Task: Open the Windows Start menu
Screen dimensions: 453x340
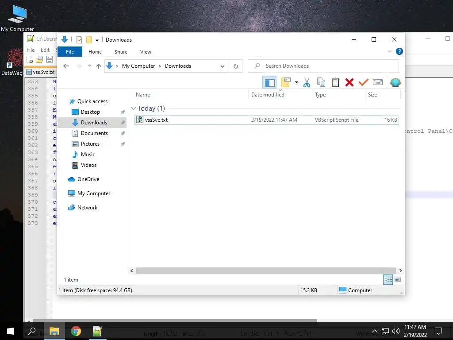Action: pos(11,331)
